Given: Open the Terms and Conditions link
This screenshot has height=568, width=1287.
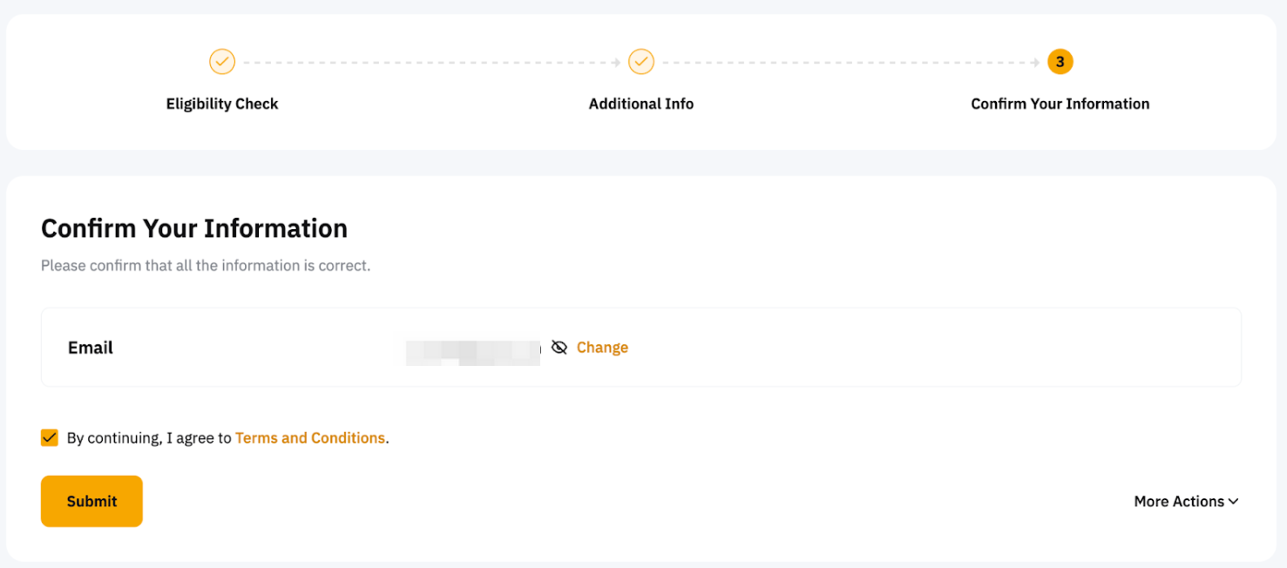Looking at the screenshot, I should coord(309,438).
